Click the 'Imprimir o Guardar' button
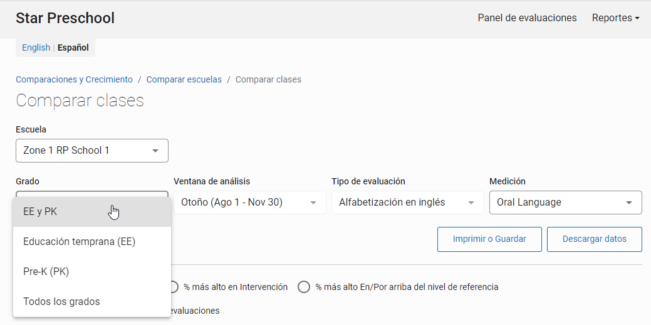Screen dimensions: 651x325 pos(489,239)
